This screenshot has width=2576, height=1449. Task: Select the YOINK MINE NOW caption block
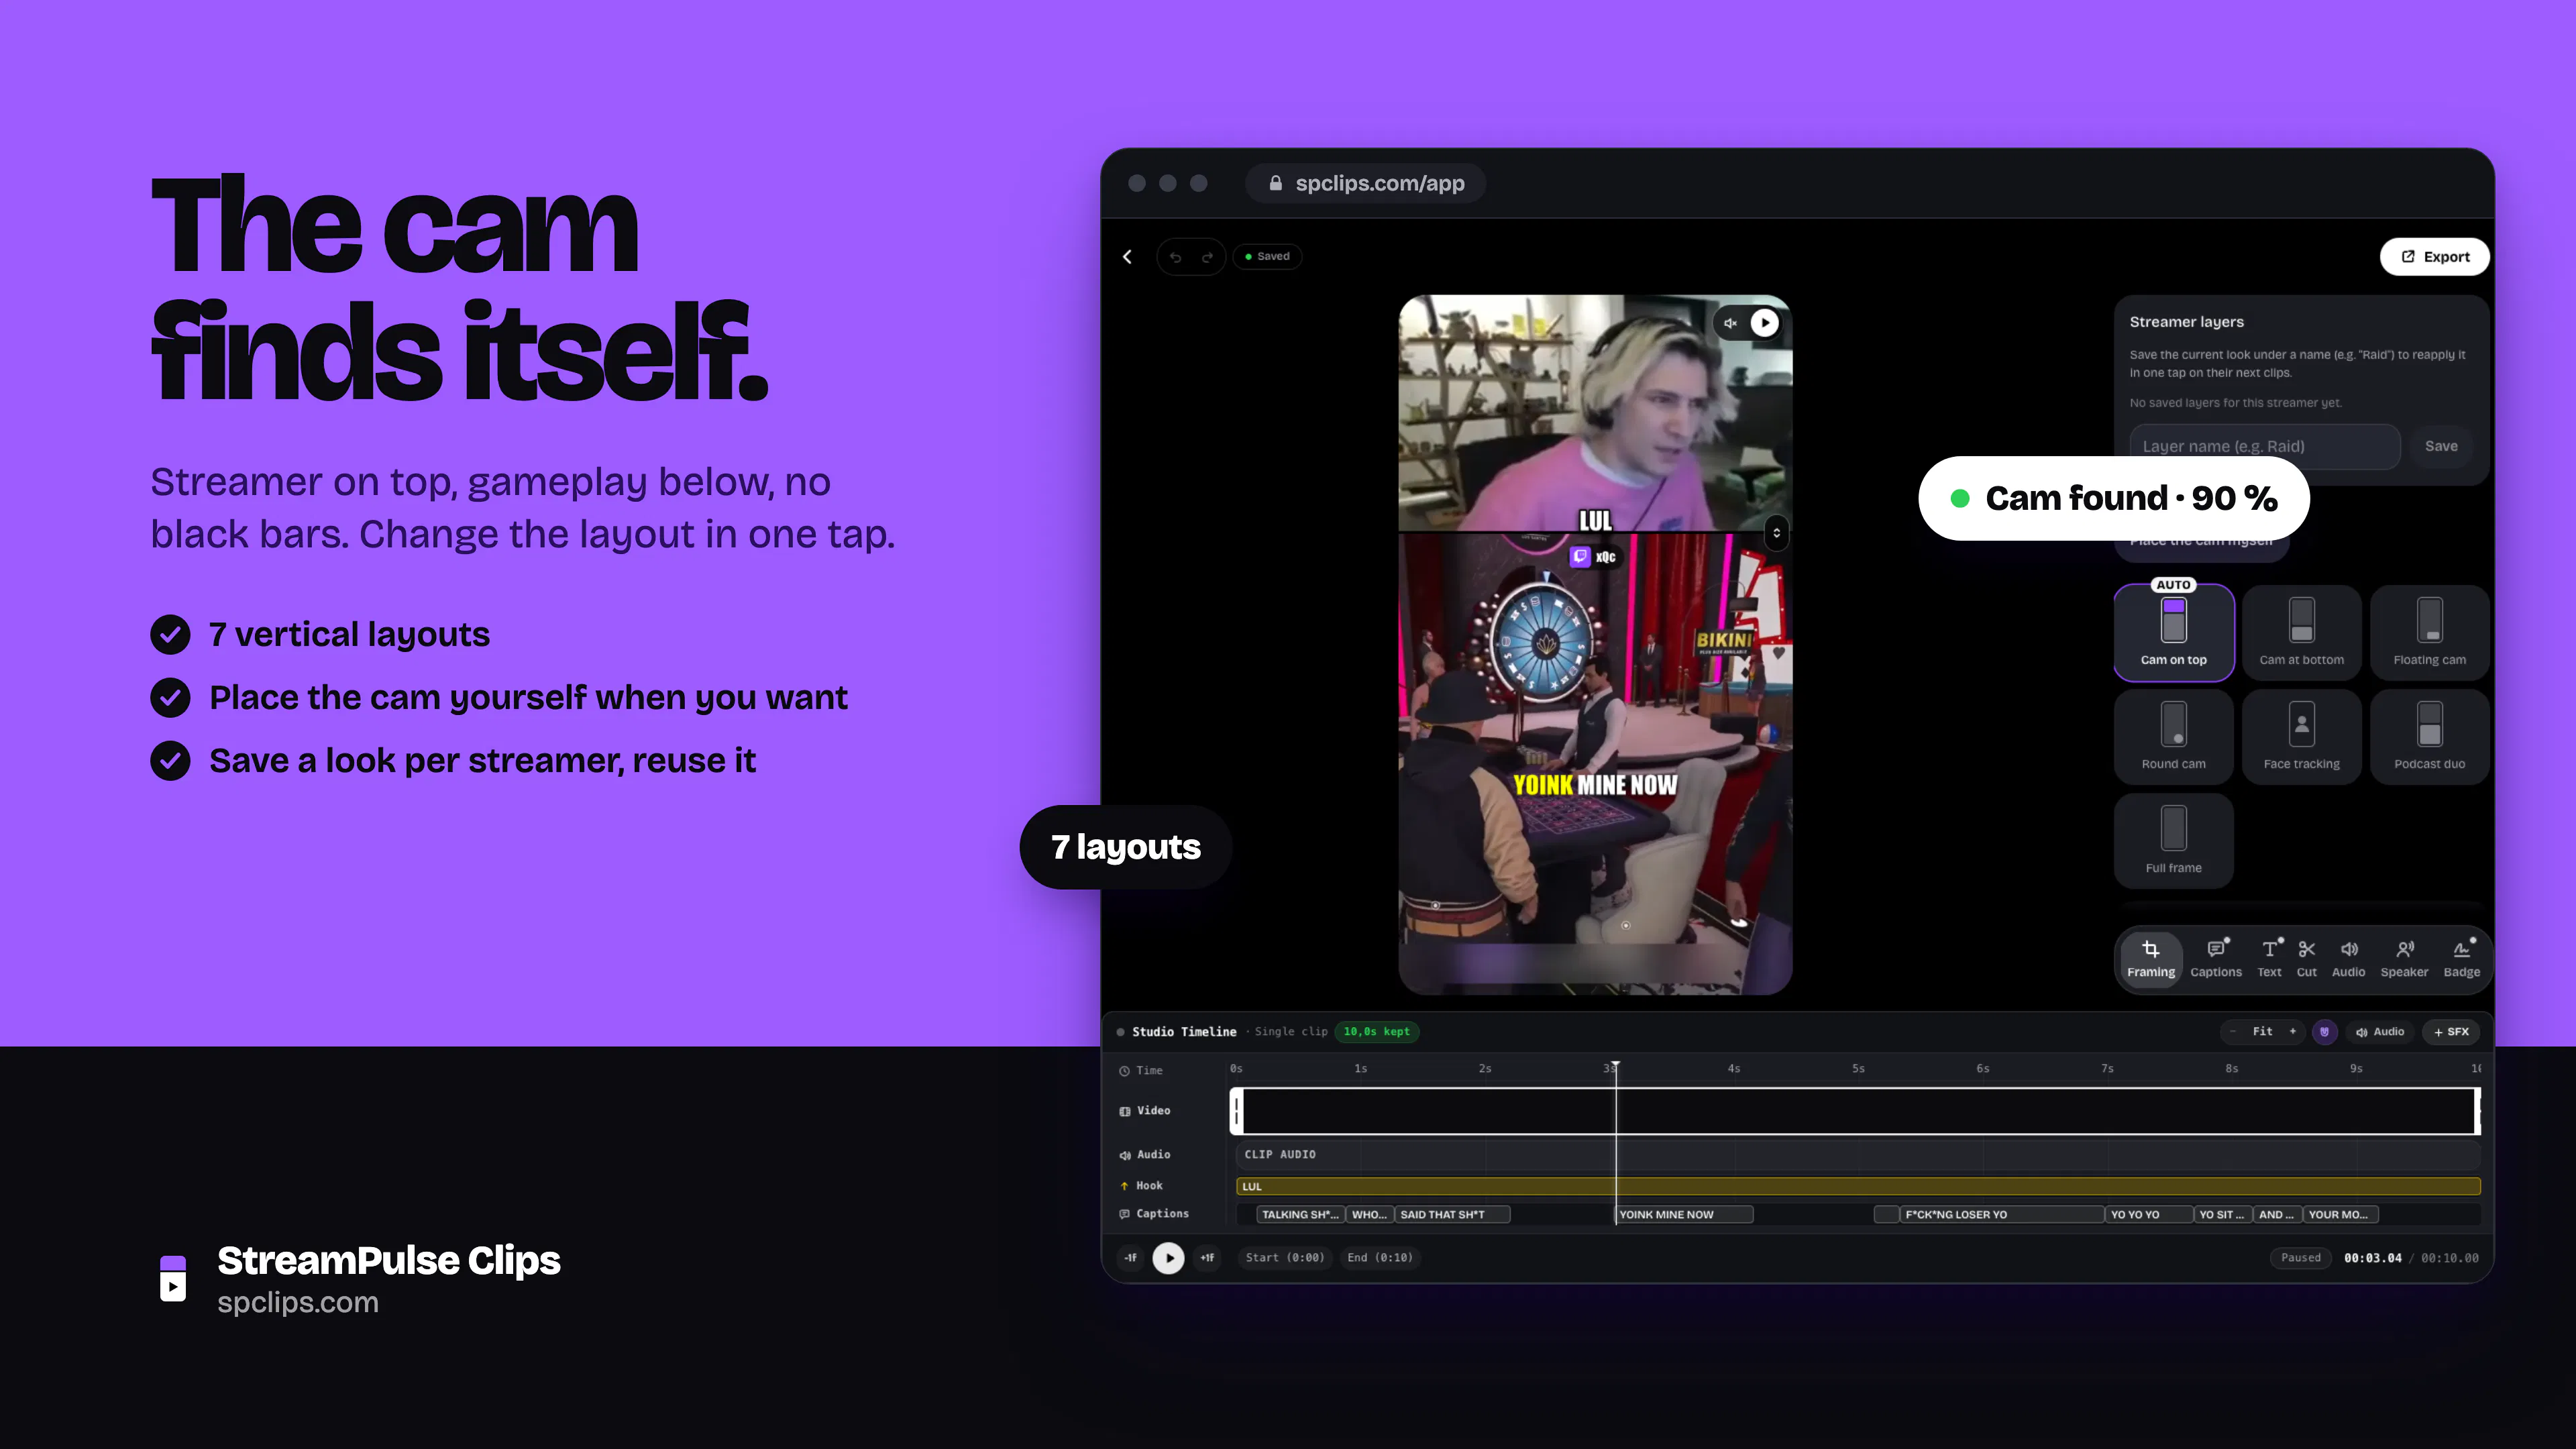point(1685,1215)
